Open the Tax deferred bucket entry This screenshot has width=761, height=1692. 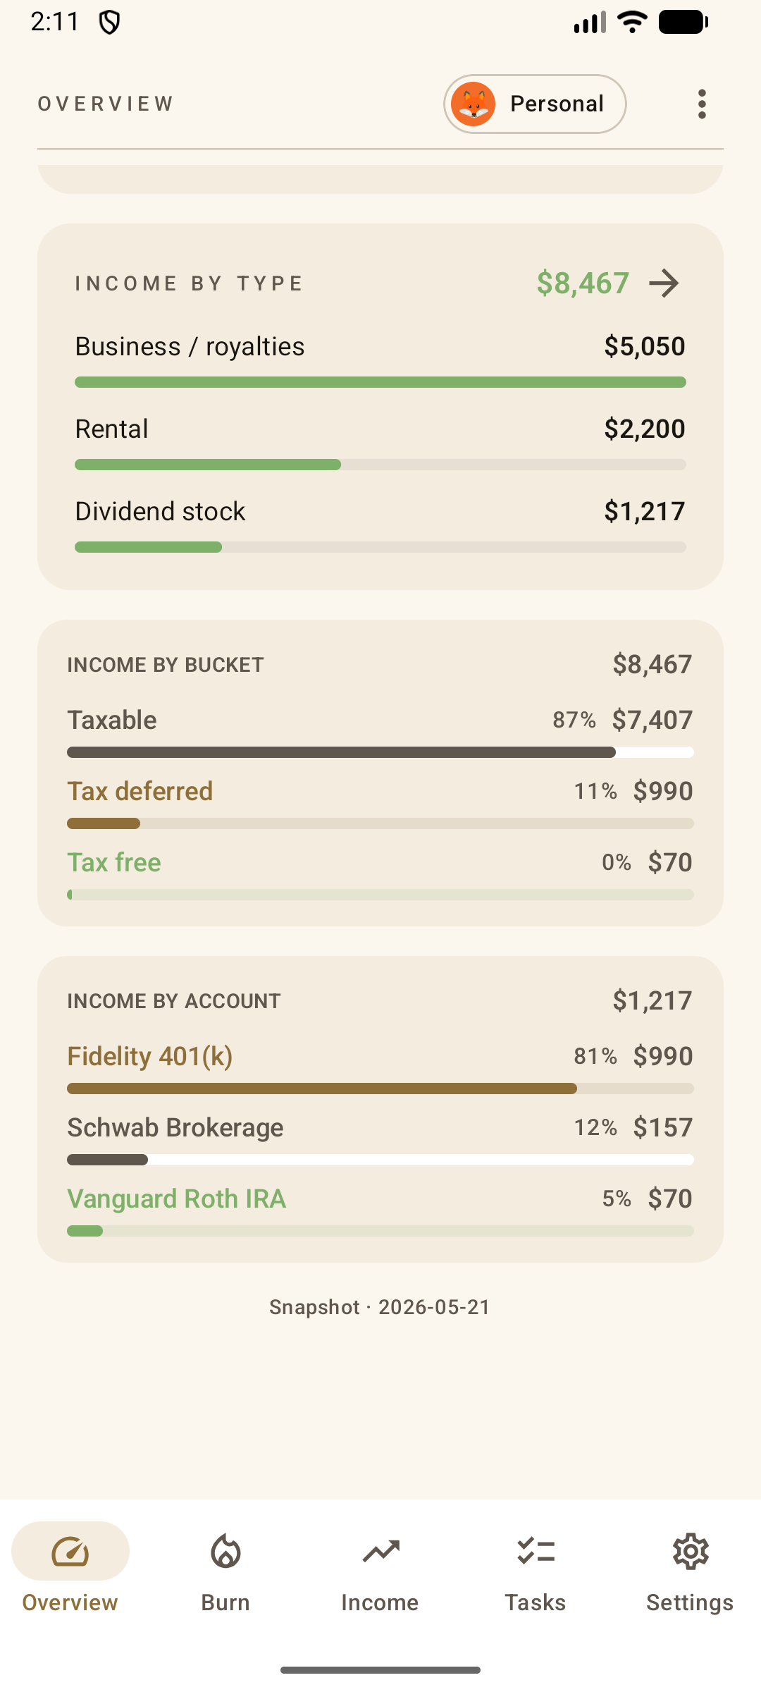click(380, 802)
